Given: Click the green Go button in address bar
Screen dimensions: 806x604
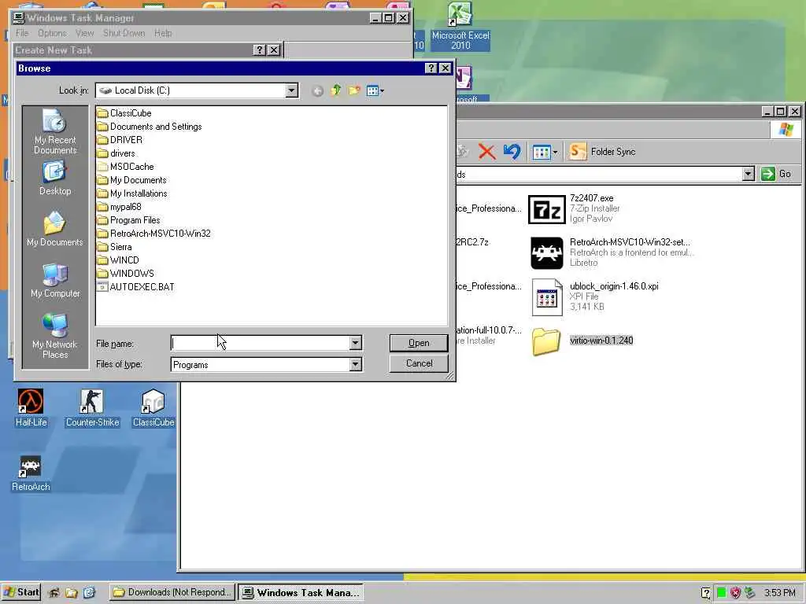Looking at the screenshot, I should (x=777, y=174).
